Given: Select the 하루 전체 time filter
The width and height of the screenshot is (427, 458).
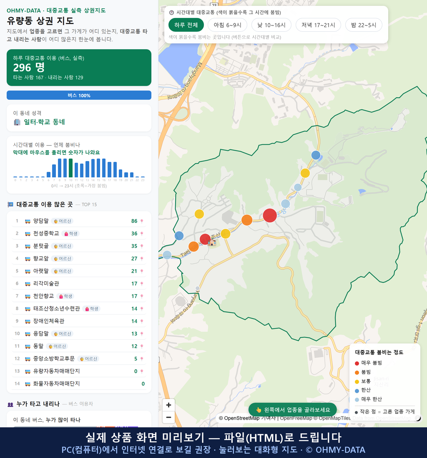Looking at the screenshot, I should 186,25.
